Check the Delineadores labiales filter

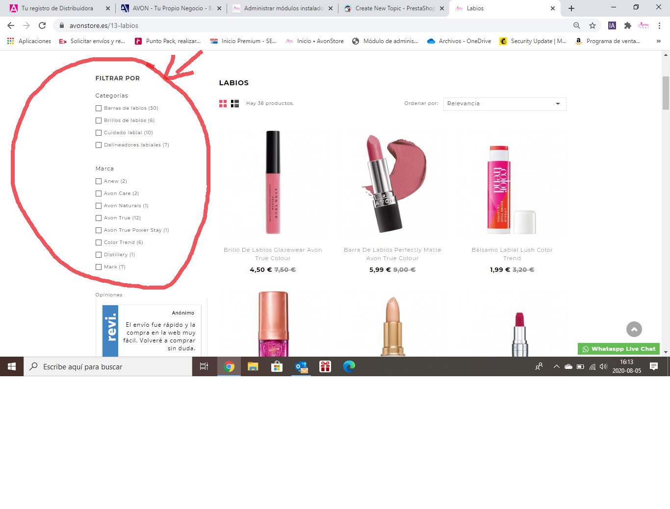pyautogui.click(x=99, y=145)
